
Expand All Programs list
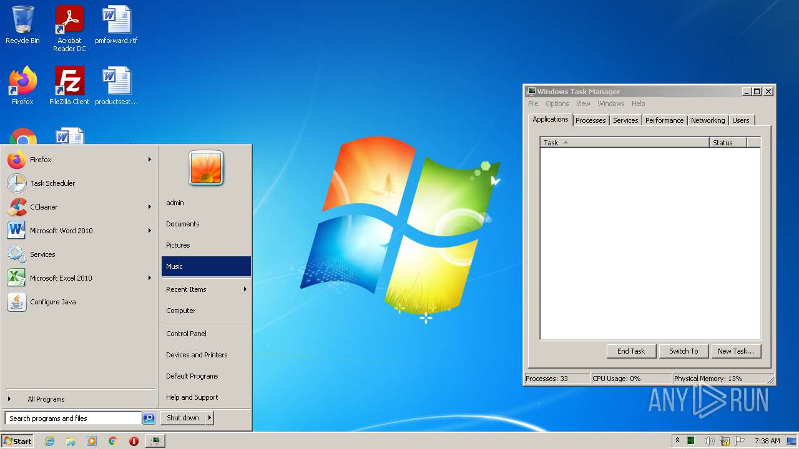(79, 399)
